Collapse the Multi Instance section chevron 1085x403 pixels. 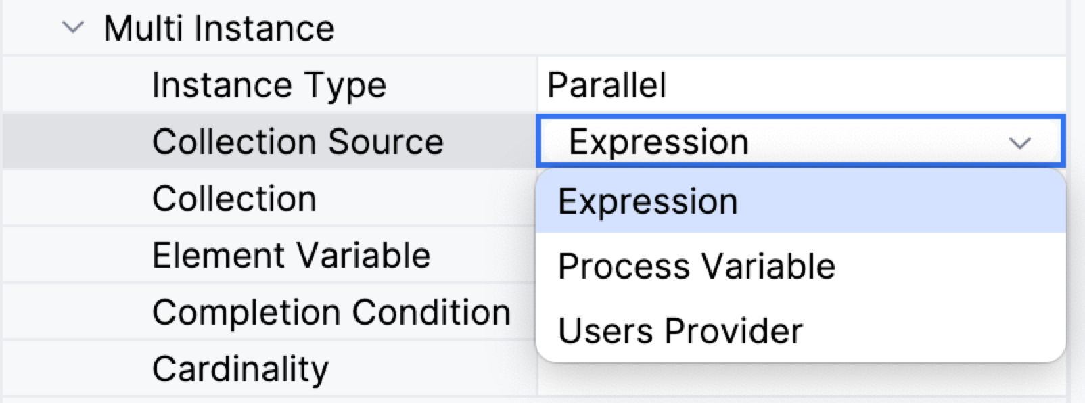(x=73, y=28)
